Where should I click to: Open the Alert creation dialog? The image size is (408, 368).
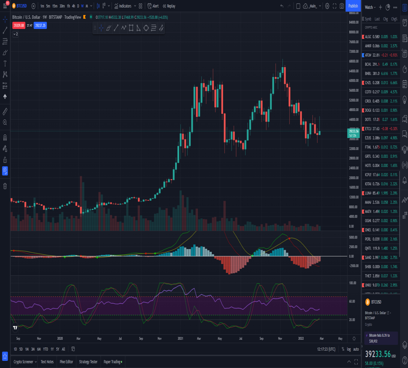(x=153, y=6)
